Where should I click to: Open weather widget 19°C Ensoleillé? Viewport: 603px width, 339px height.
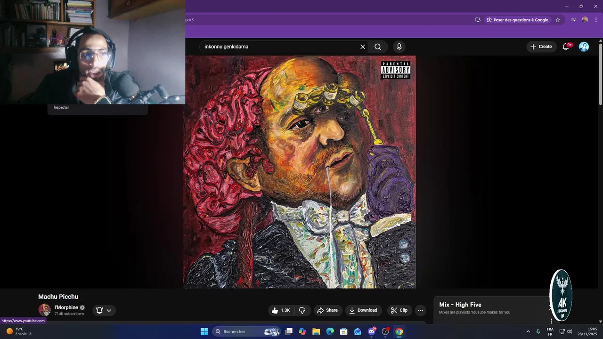tap(19, 331)
